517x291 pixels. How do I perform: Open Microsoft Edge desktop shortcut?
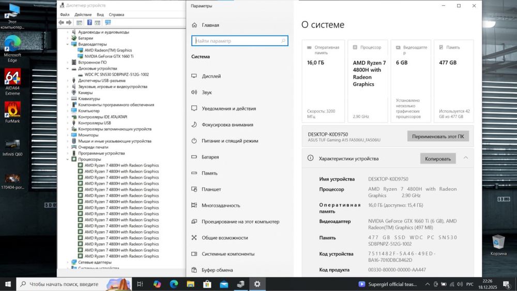(x=12, y=49)
